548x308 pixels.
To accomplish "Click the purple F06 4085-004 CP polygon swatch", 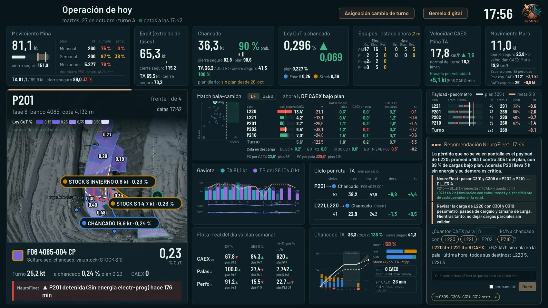I will tap(18, 255).
